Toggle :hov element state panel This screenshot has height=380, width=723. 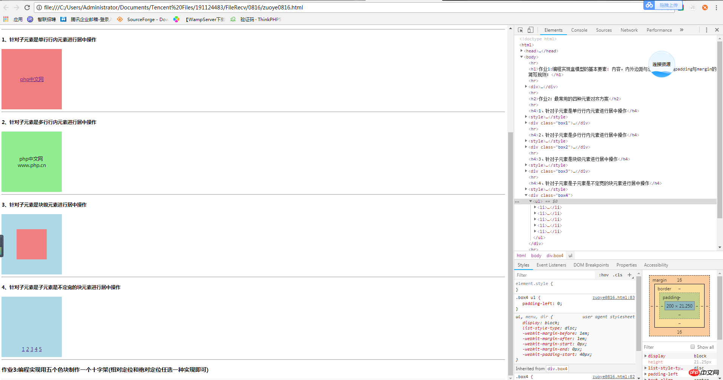(x=604, y=275)
